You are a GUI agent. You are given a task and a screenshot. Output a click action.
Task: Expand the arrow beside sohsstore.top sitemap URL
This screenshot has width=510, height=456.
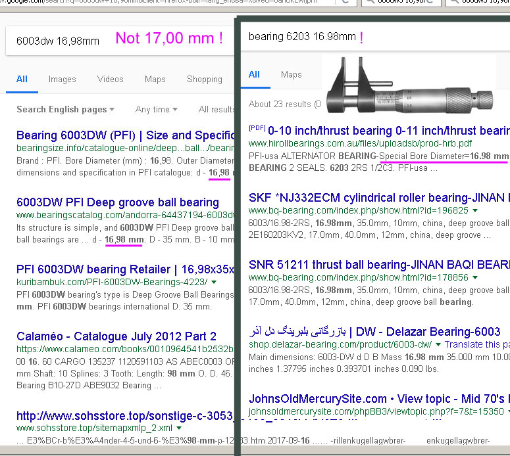pos(179,428)
